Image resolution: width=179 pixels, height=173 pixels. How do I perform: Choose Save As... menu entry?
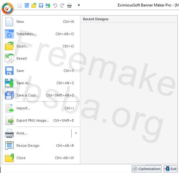coord(41,83)
